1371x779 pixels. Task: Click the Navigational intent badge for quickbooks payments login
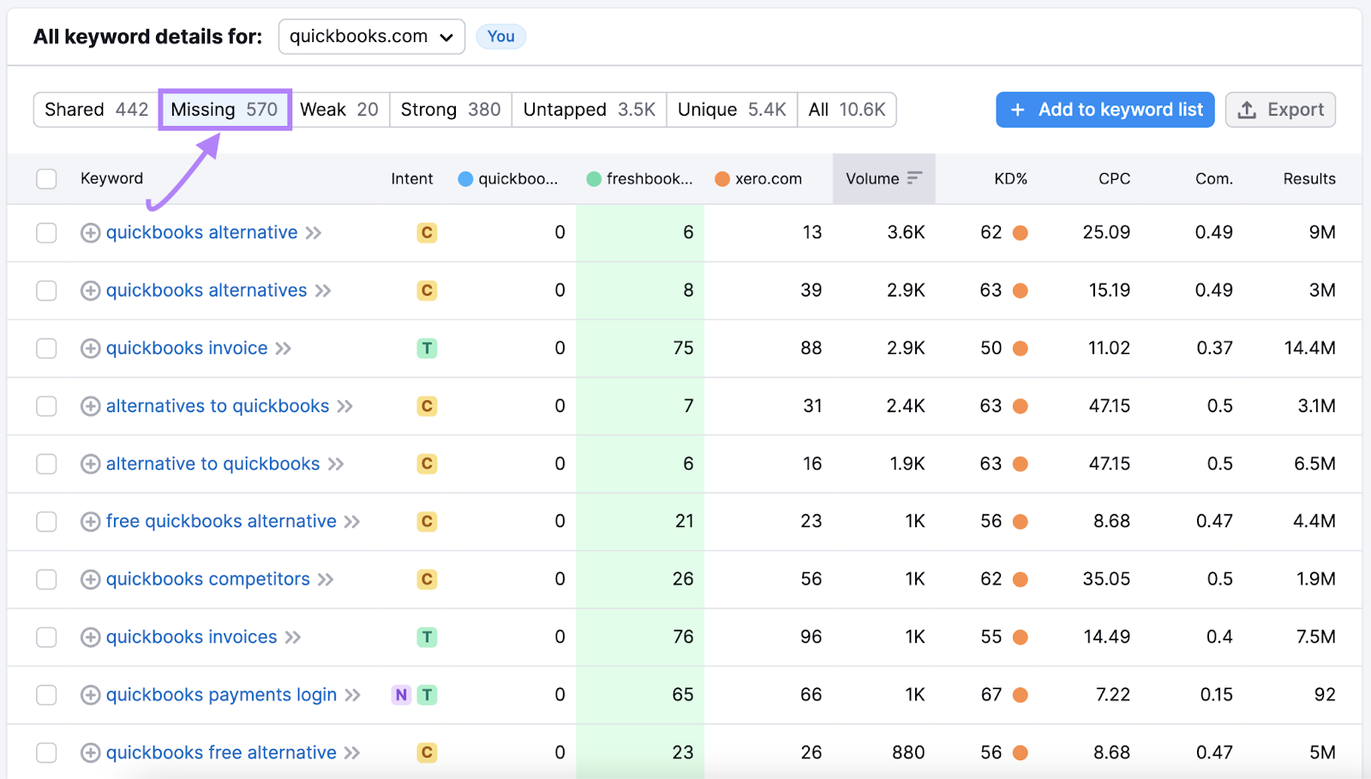(x=400, y=695)
